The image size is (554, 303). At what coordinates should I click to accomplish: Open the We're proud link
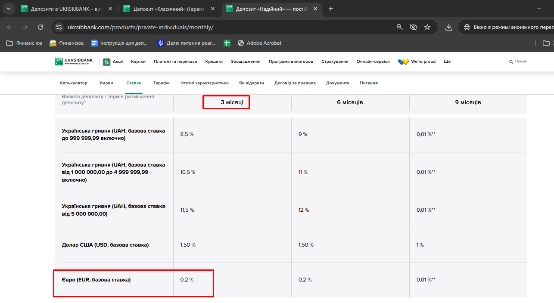(417, 62)
